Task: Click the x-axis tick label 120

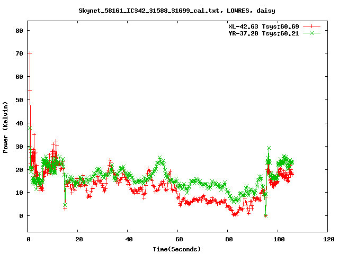Action: click(x=329, y=239)
